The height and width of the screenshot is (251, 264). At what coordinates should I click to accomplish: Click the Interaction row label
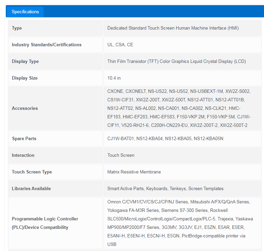click(23, 155)
